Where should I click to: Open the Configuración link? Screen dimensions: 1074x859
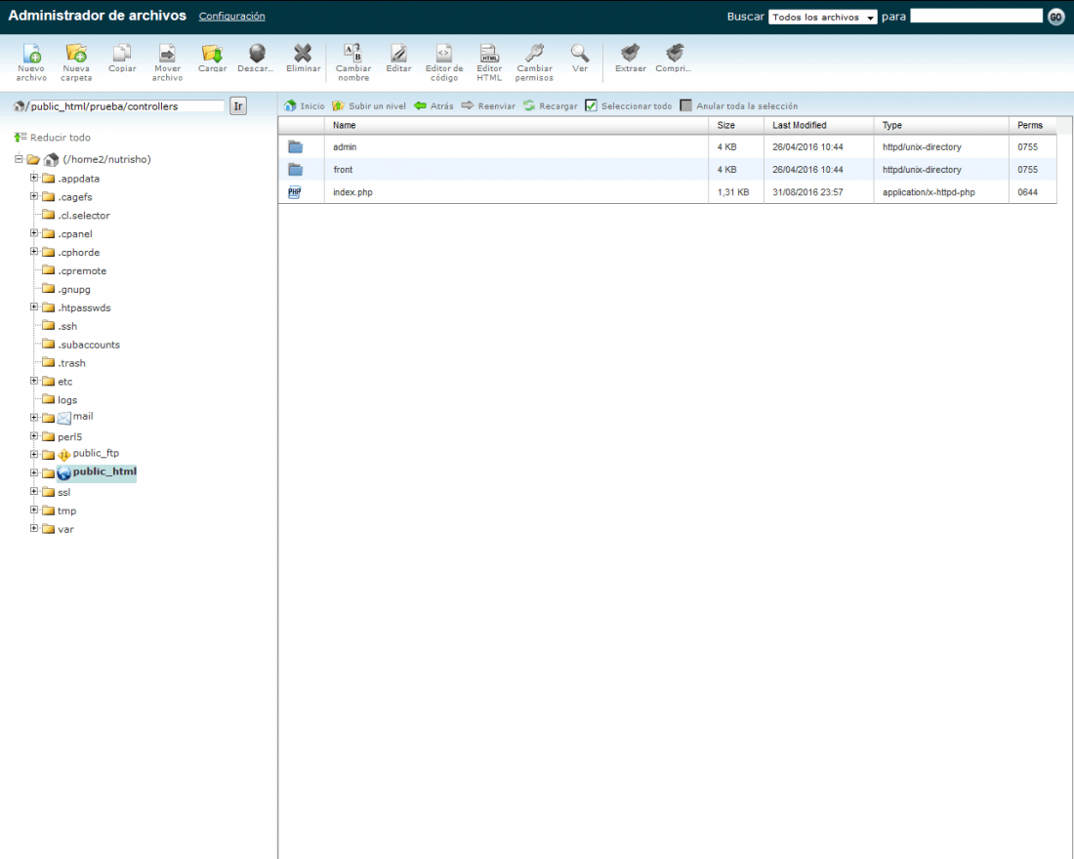coord(231,17)
